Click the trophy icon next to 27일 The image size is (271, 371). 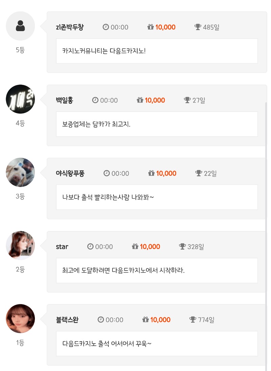pyautogui.click(x=187, y=100)
